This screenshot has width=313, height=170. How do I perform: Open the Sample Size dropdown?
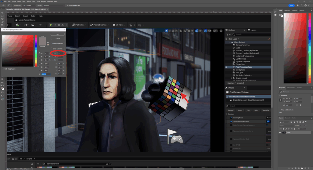pyautogui.click(x=30, y=5)
